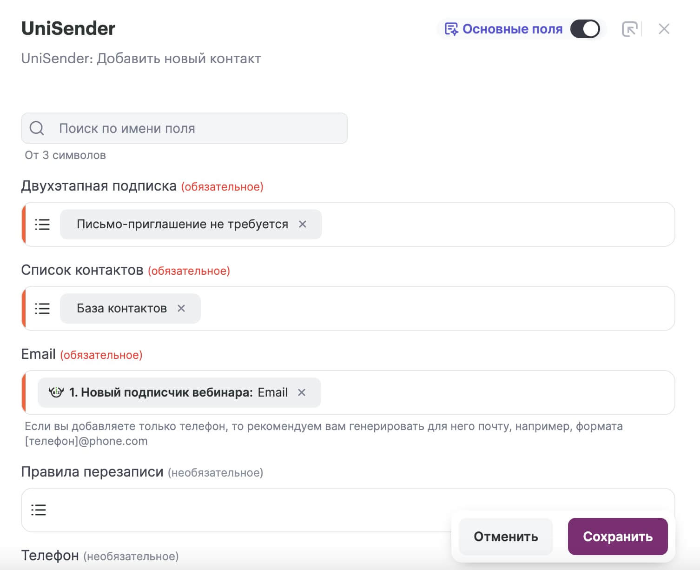Image resolution: width=700 pixels, height=570 pixels.
Task: Remove the База контактов tag
Action: click(181, 308)
